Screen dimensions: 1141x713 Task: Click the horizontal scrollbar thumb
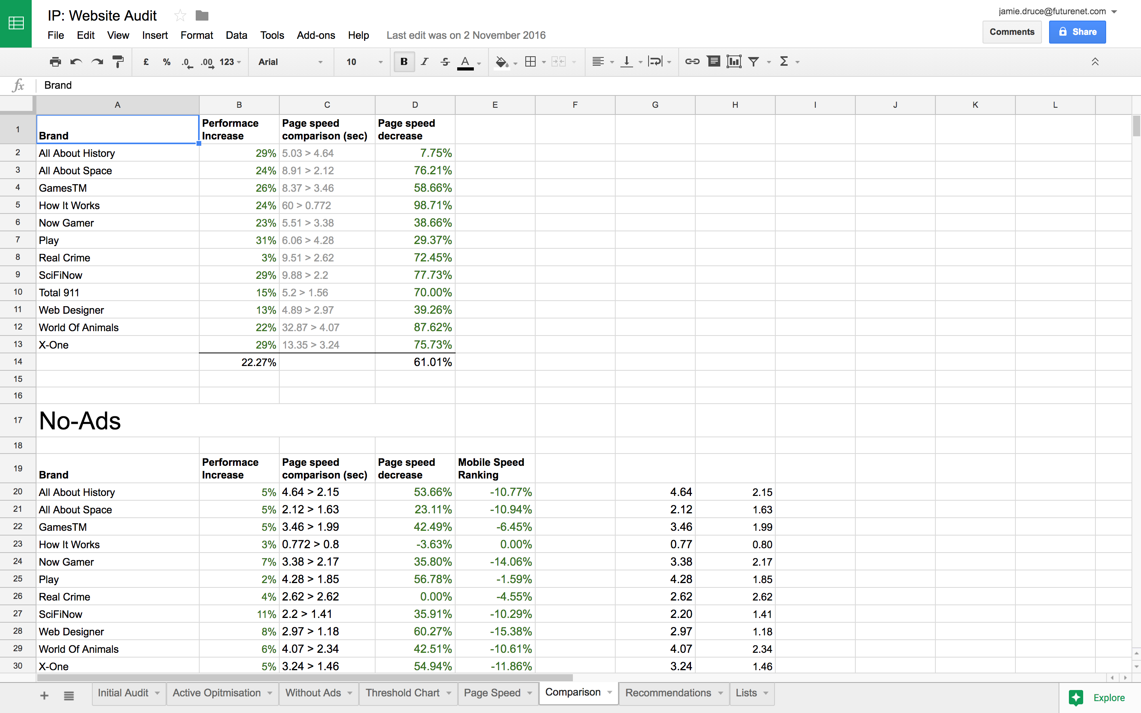point(305,678)
